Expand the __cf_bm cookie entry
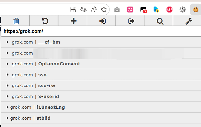Viewport: 201px width, 127px height. [101, 42]
